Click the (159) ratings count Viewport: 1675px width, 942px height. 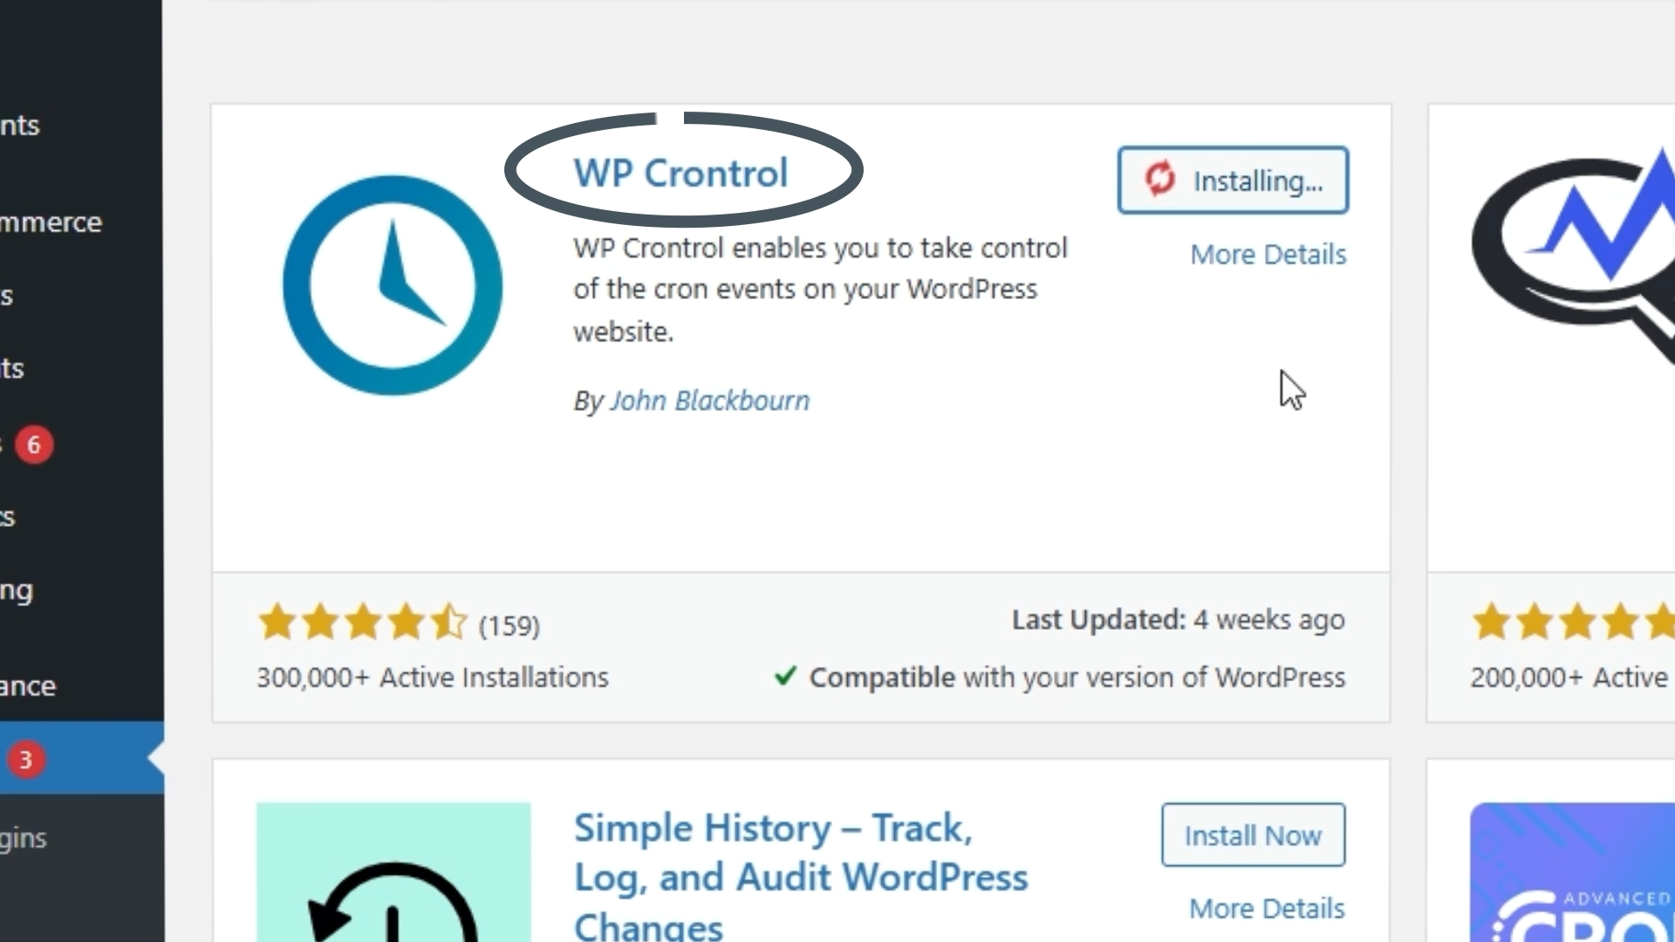coord(509,625)
